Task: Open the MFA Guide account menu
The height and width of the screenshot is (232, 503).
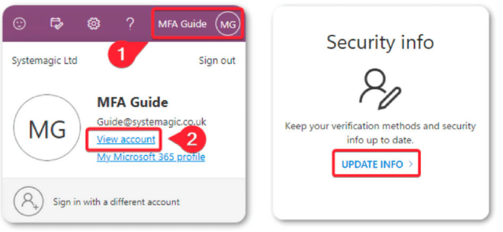Action: click(198, 24)
